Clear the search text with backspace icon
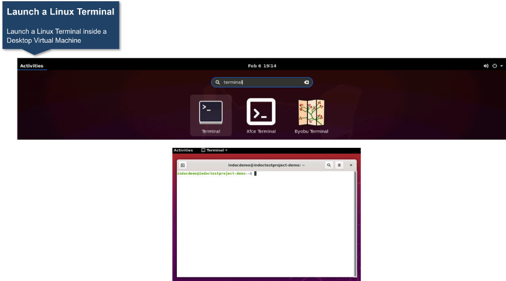This screenshot has width=506, height=281. pos(306,82)
